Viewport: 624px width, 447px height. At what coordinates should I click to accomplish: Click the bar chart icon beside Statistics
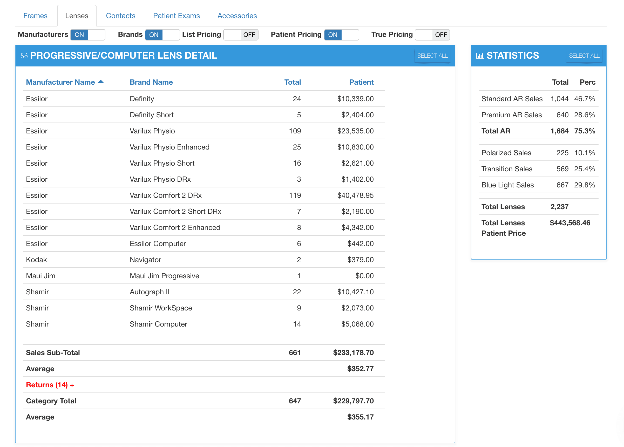click(480, 56)
